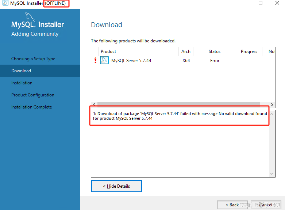Viewport: 285px width, 210px height.
Task: Click the right arrow of horizontal scrollbar
Action: point(272,104)
